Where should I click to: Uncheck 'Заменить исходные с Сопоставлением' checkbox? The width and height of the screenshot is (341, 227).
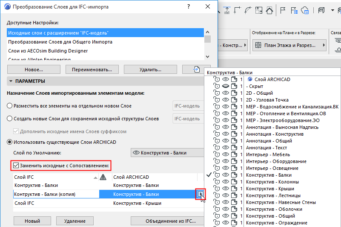pos(16,166)
